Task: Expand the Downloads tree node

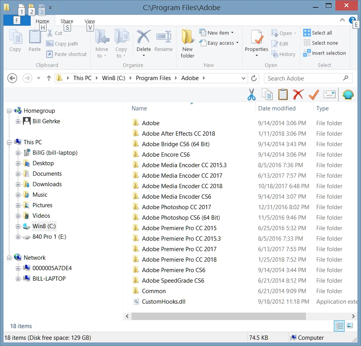Action: coord(18,184)
